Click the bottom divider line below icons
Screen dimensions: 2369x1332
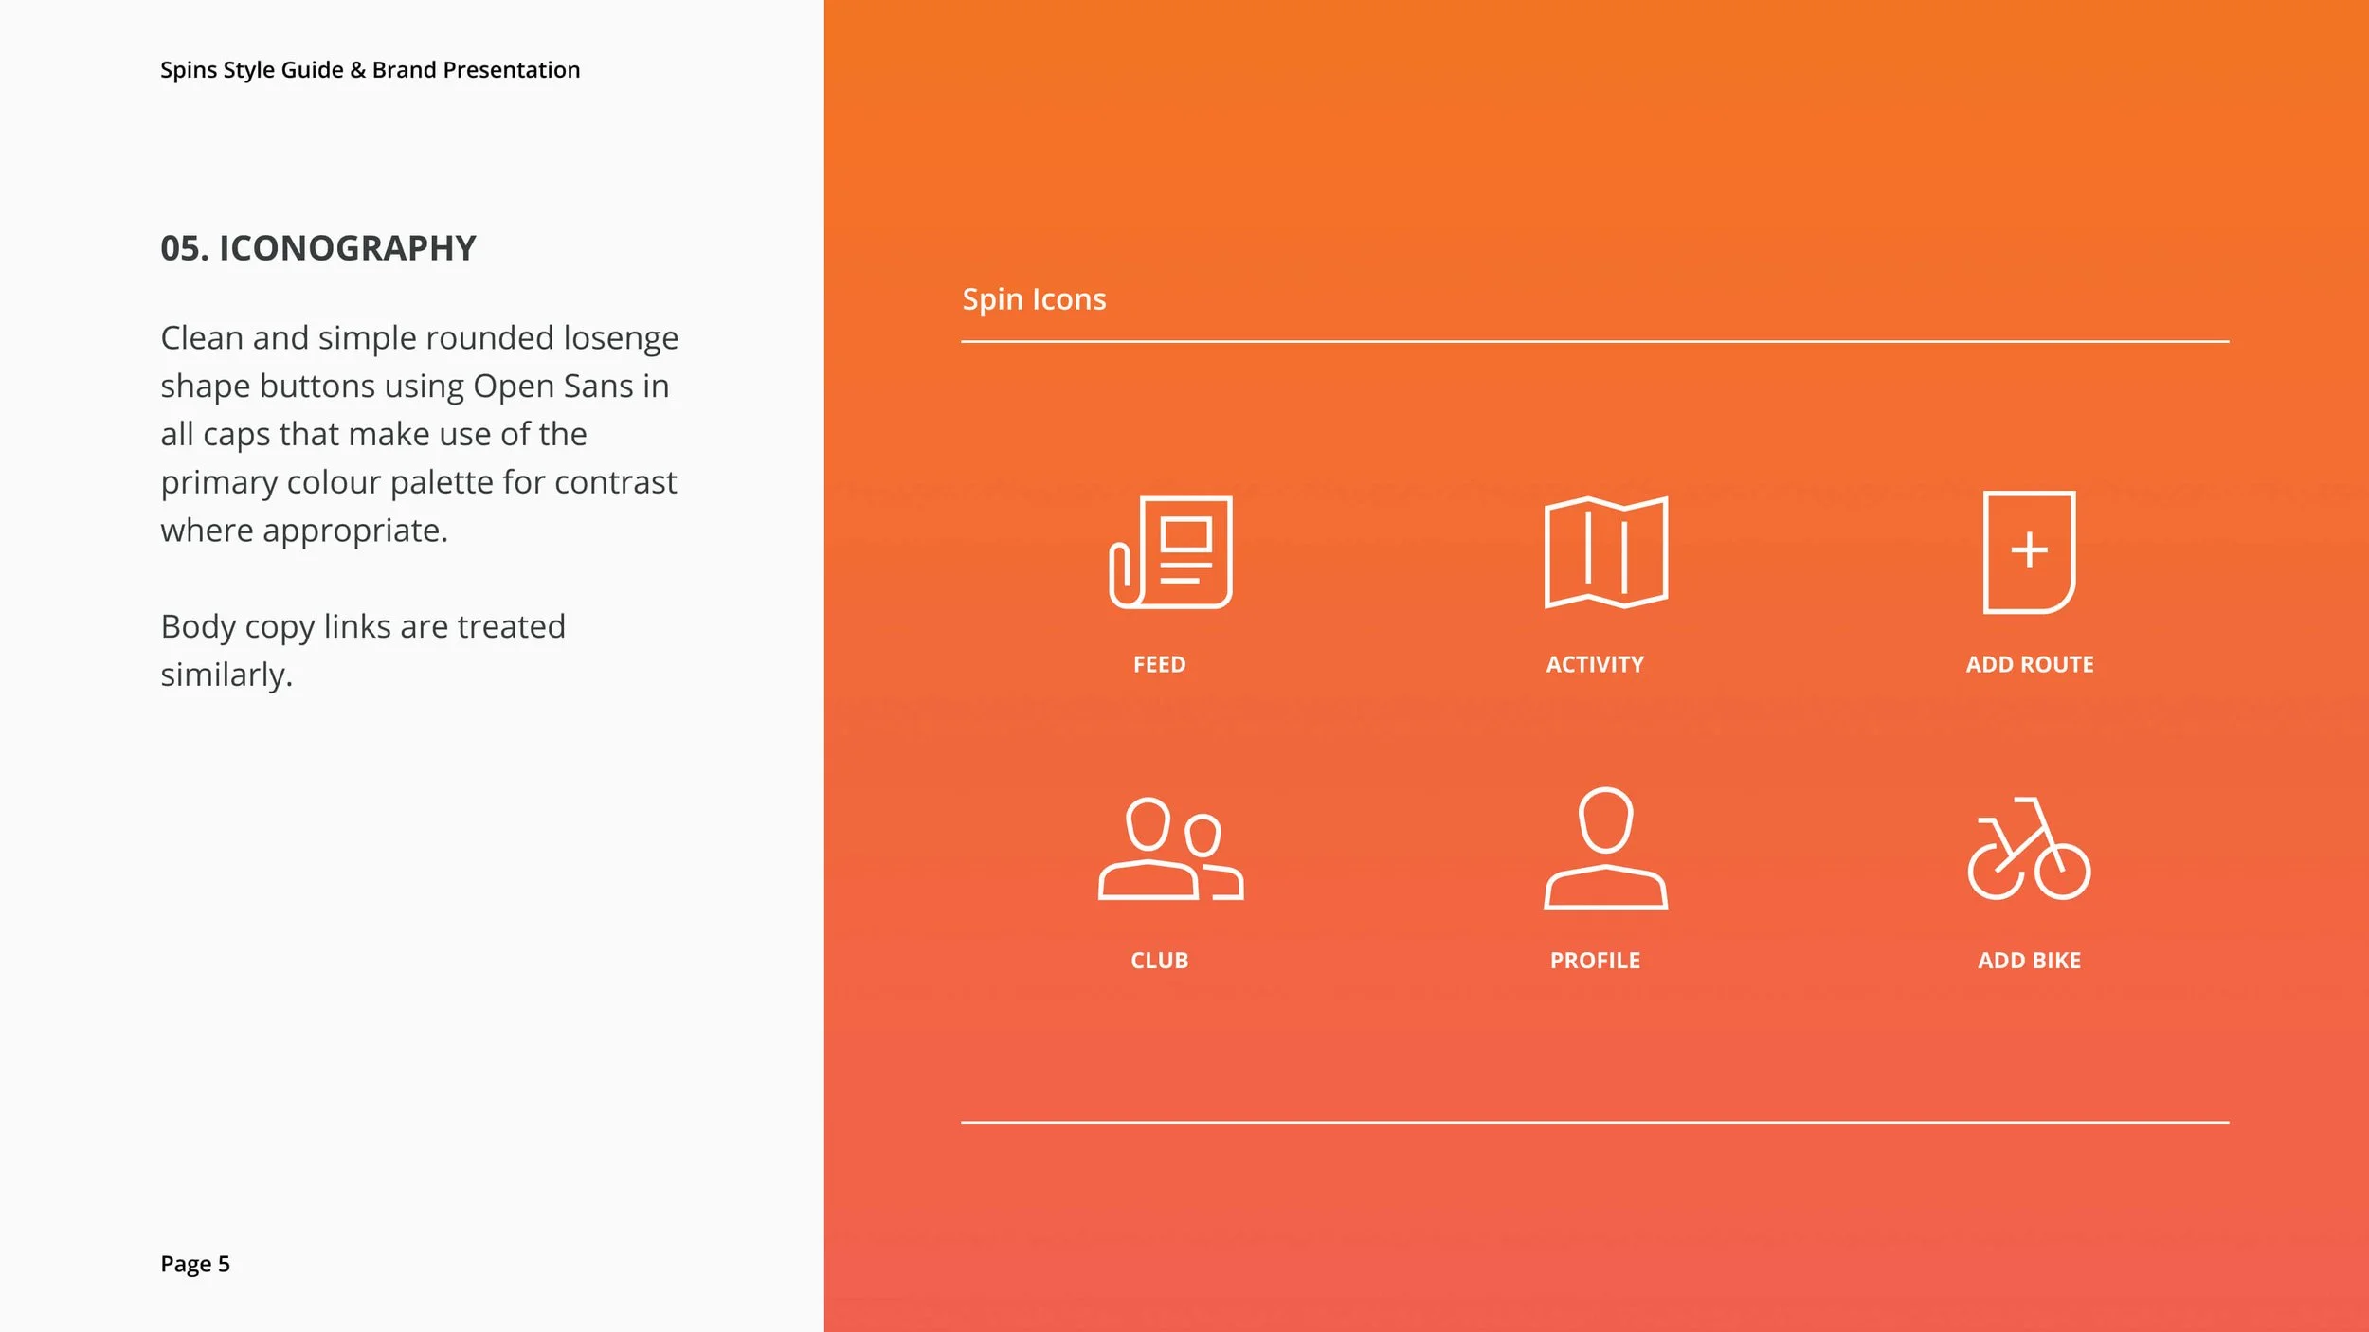click(x=1594, y=1122)
